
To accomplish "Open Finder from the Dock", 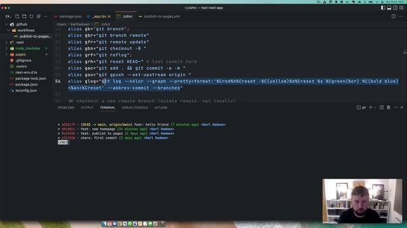I will 104,224.
